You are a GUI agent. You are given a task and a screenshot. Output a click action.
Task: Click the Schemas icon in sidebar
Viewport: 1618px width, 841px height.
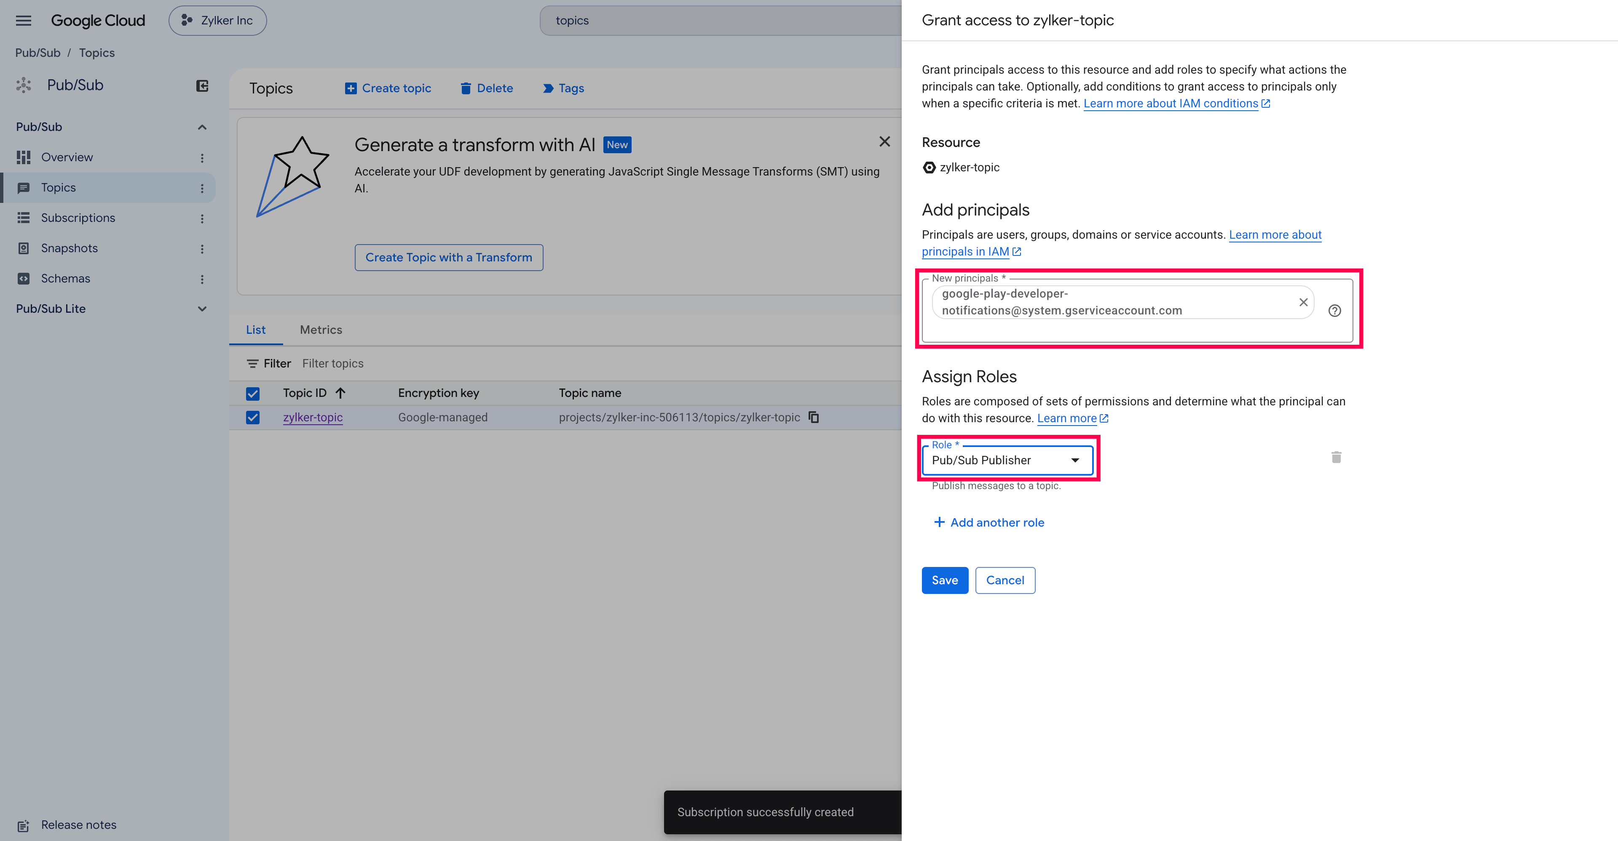(23, 279)
